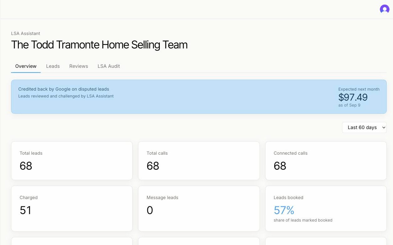
Task: Select the Charged value 51
Action: coord(25,210)
